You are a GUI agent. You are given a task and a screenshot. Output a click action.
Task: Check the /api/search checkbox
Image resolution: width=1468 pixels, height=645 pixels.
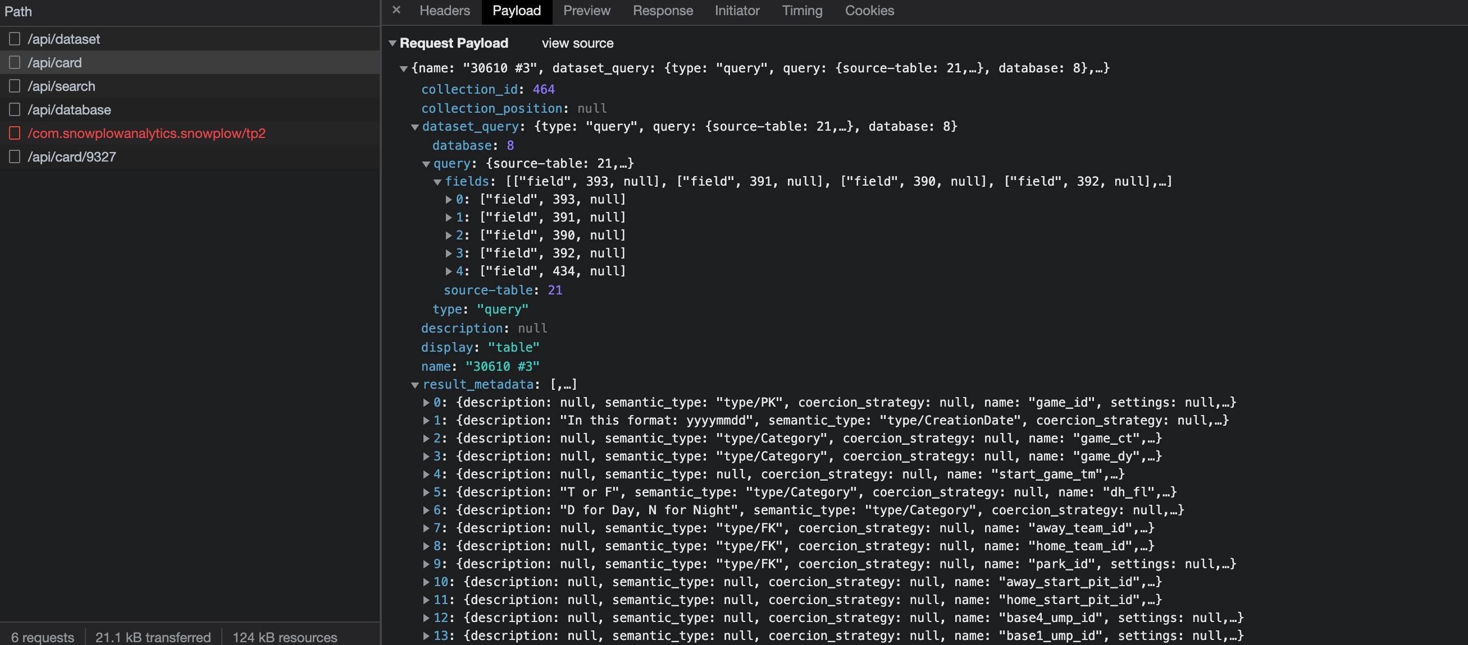pyautogui.click(x=14, y=85)
